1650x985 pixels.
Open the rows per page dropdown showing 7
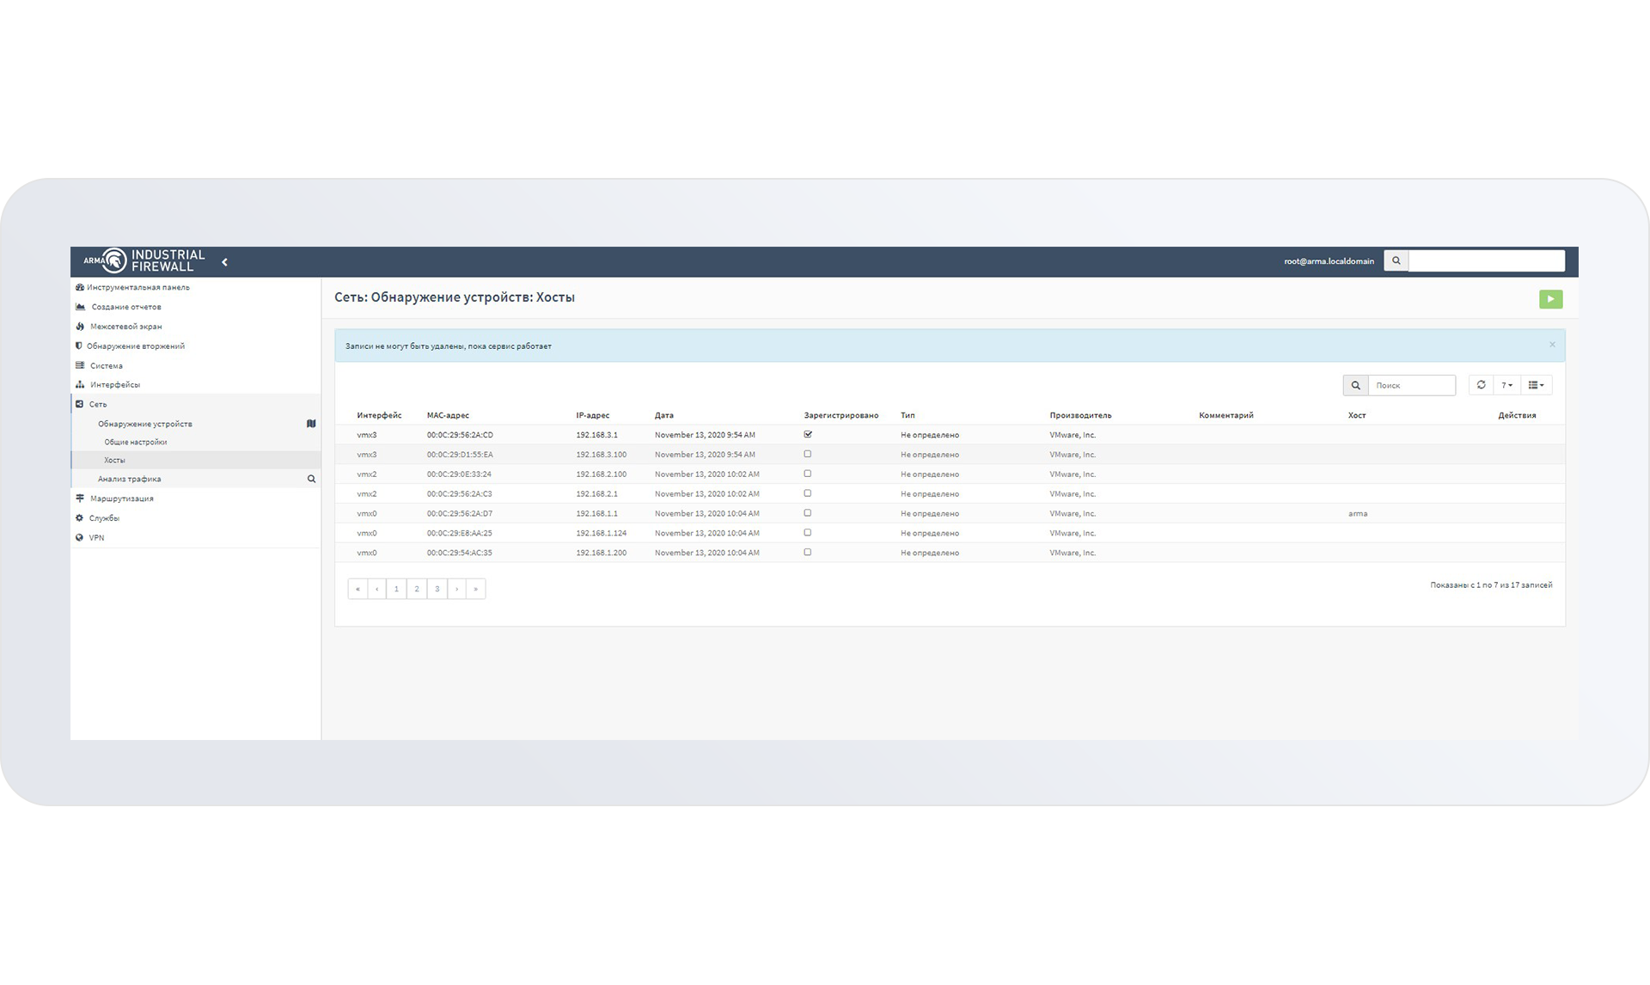pos(1506,385)
